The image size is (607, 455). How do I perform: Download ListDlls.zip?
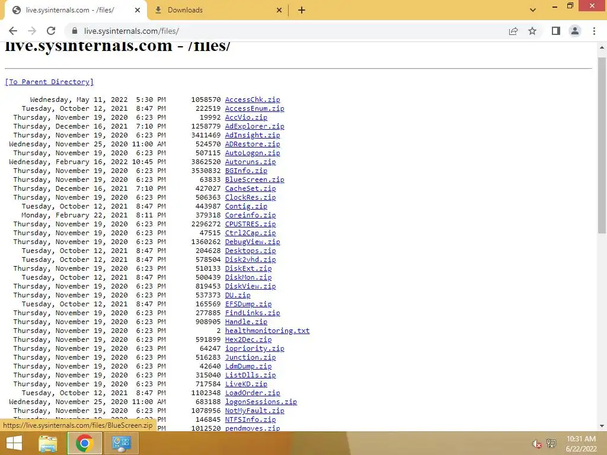click(251, 375)
